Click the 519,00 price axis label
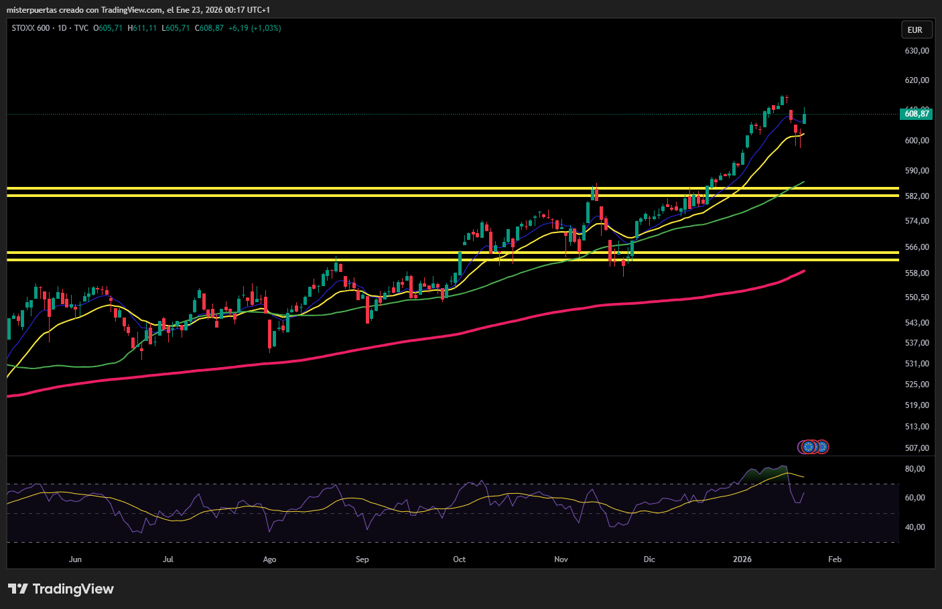Image resolution: width=942 pixels, height=609 pixels. [x=917, y=405]
